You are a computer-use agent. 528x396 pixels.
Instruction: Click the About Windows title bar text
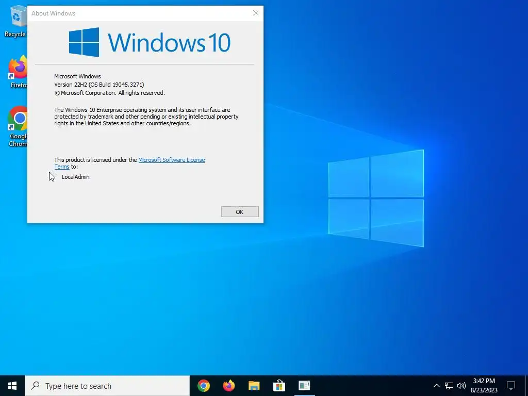(x=53, y=13)
